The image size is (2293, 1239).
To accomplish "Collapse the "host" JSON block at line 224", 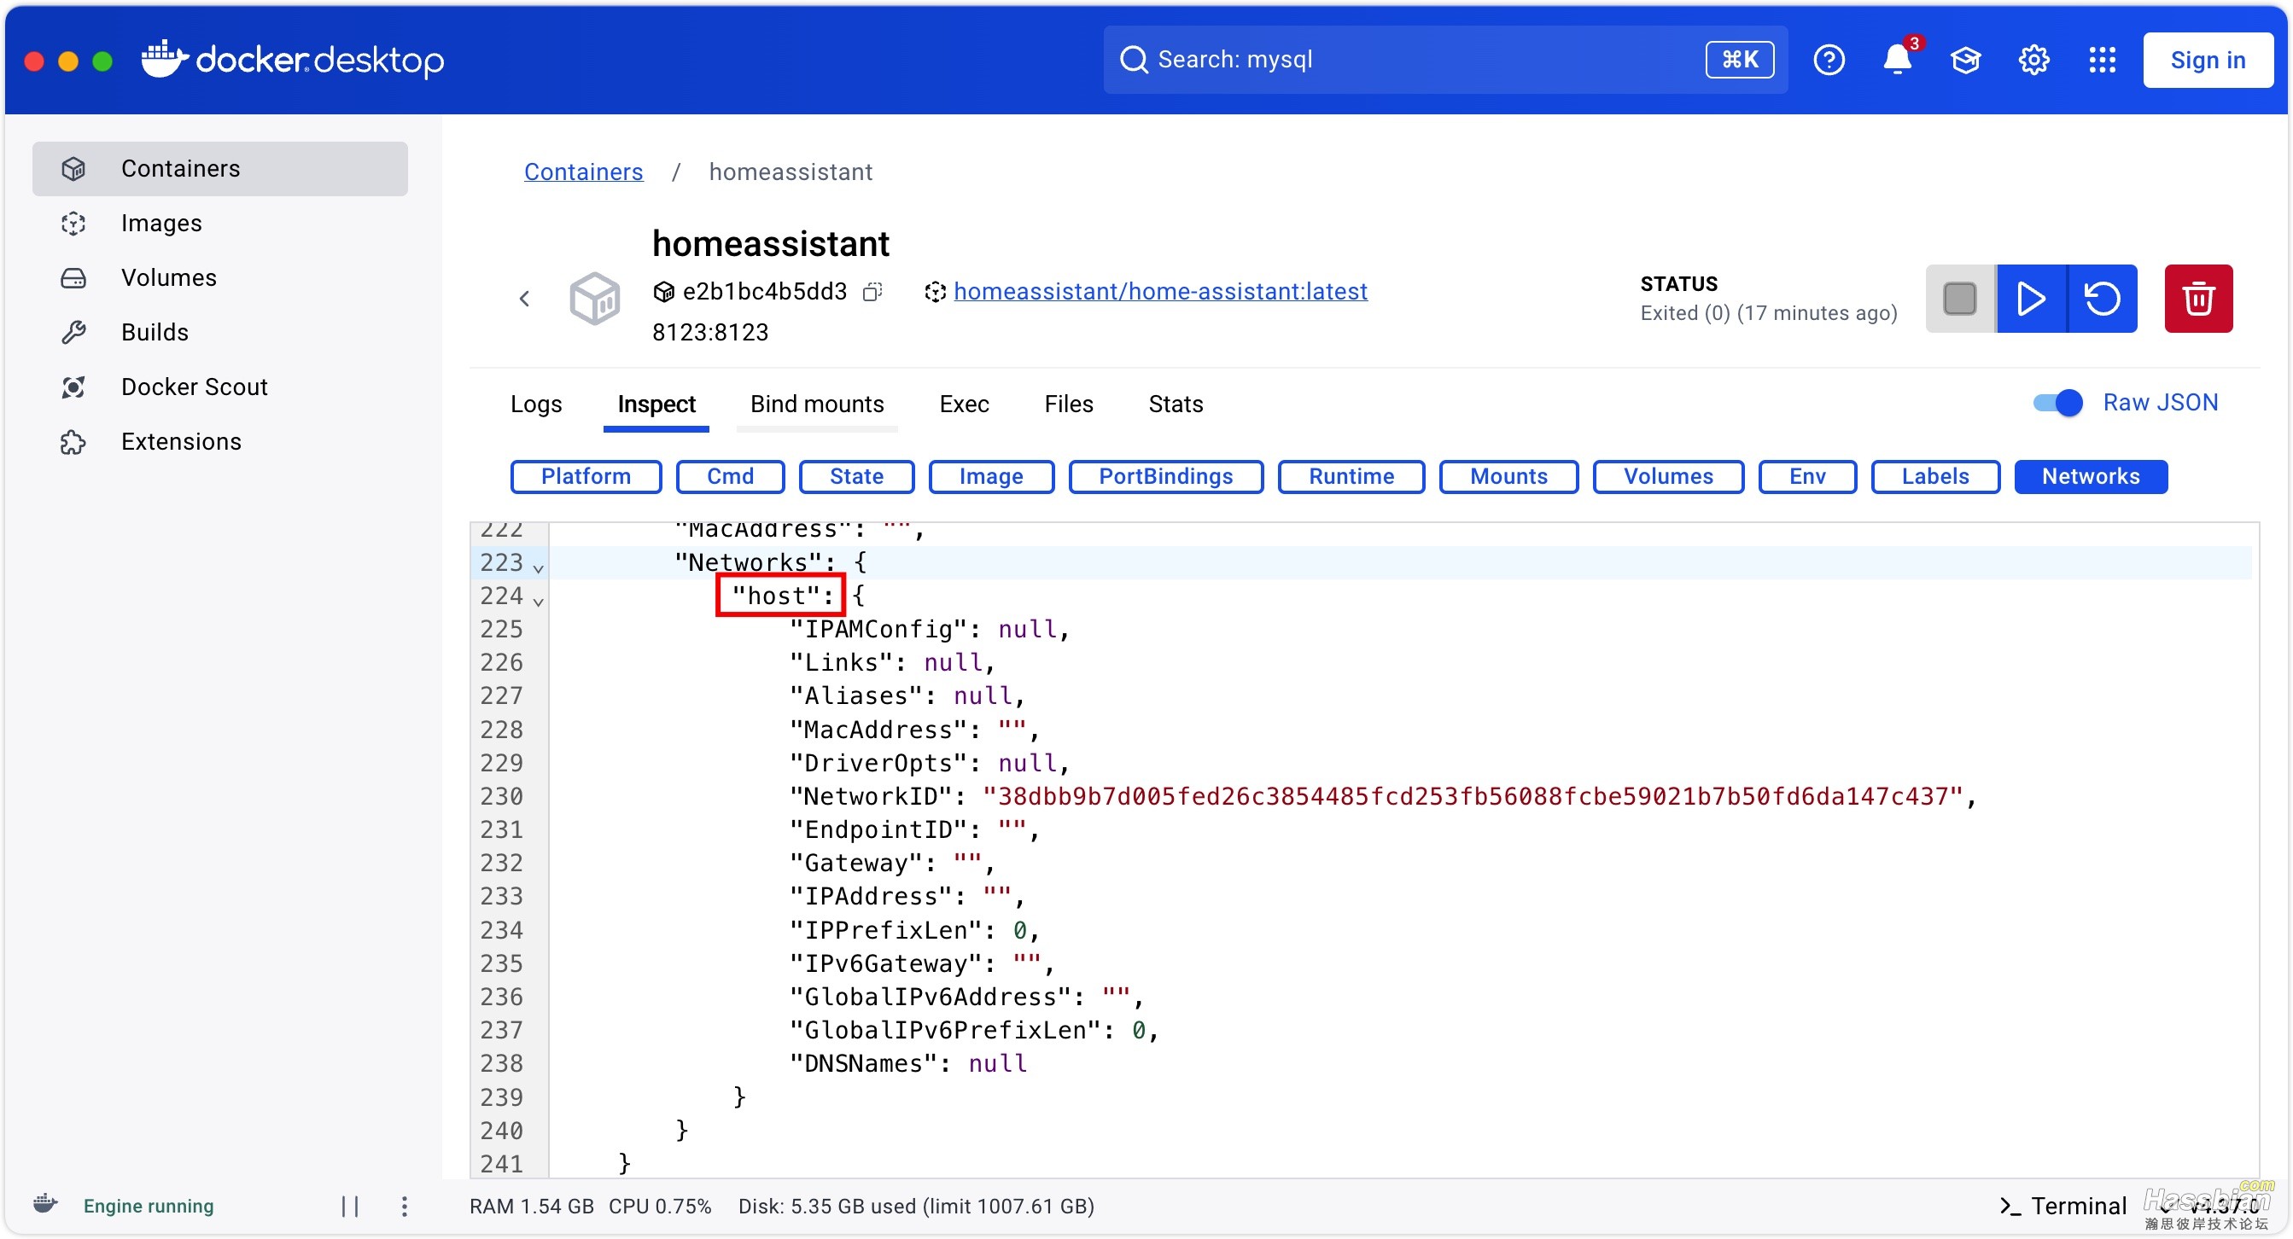I will pos(539,601).
